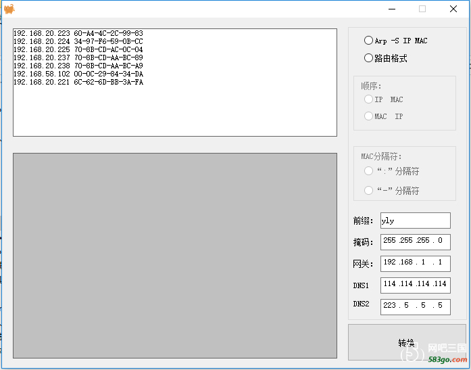Screen dimensions: 471x370
Task: Choose IP MAC order radio button
Action: pos(369,99)
